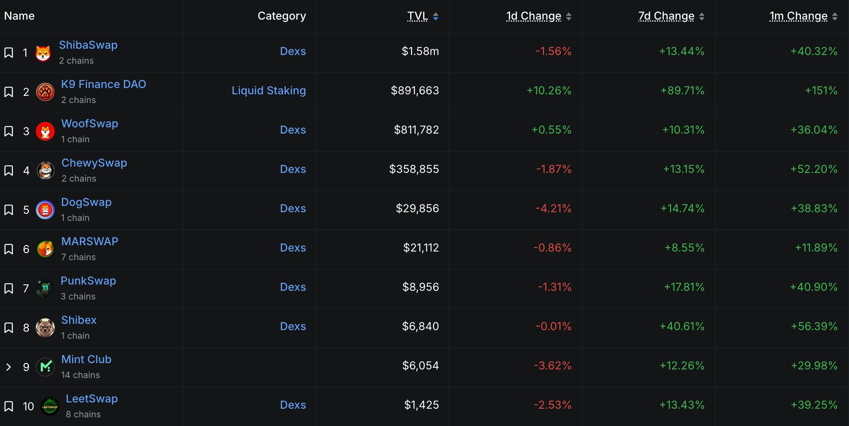Click the WoofSwap red dog logo
This screenshot has width=849, height=426.
coord(45,131)
